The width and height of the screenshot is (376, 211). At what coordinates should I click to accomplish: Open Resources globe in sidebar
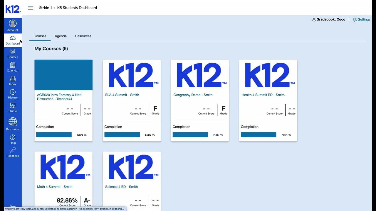(13, 124)
